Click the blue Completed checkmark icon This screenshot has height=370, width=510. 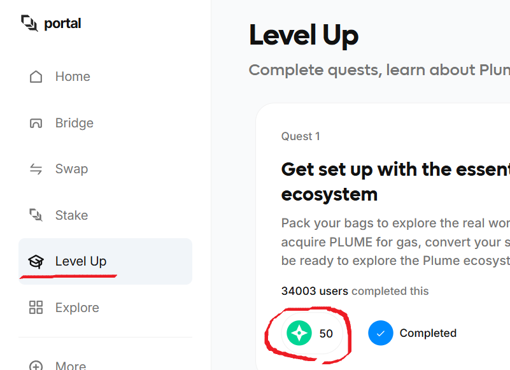381,333
